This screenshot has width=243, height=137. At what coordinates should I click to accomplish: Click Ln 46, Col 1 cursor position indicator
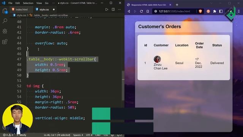click(57, 135)
